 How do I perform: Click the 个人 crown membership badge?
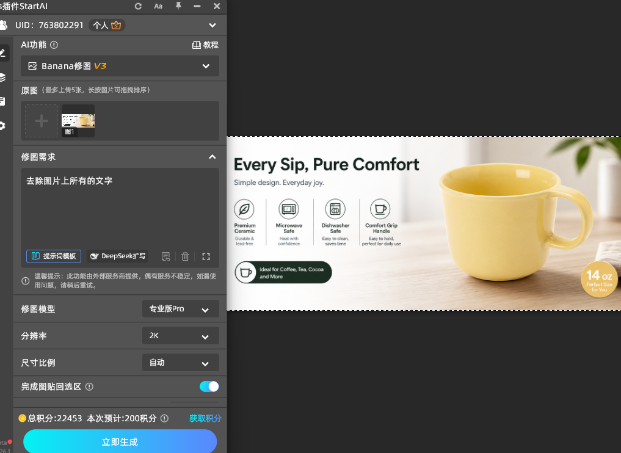107,26
